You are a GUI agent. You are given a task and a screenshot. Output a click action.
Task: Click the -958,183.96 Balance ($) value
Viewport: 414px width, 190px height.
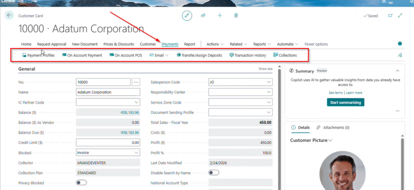pyautogui.click(x=129, y=113)
